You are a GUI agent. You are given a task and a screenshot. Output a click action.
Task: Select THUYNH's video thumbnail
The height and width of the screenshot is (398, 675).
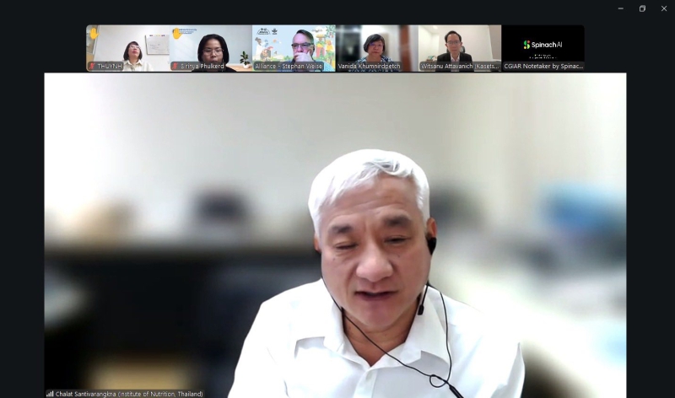pos(127,46)
